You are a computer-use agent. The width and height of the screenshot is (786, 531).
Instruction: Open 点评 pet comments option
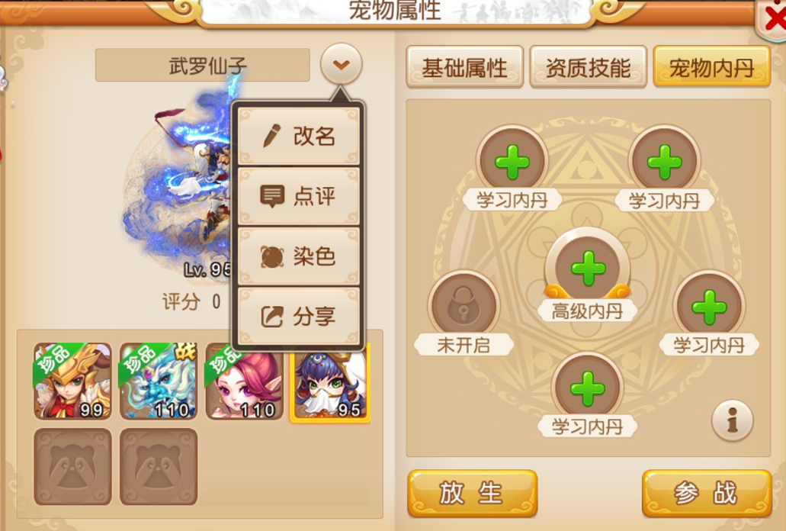click(299, 196)
